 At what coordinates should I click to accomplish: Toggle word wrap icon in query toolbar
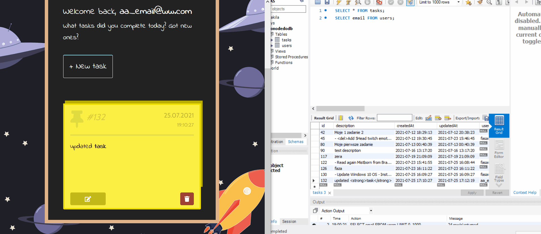(x=508, y=2)
